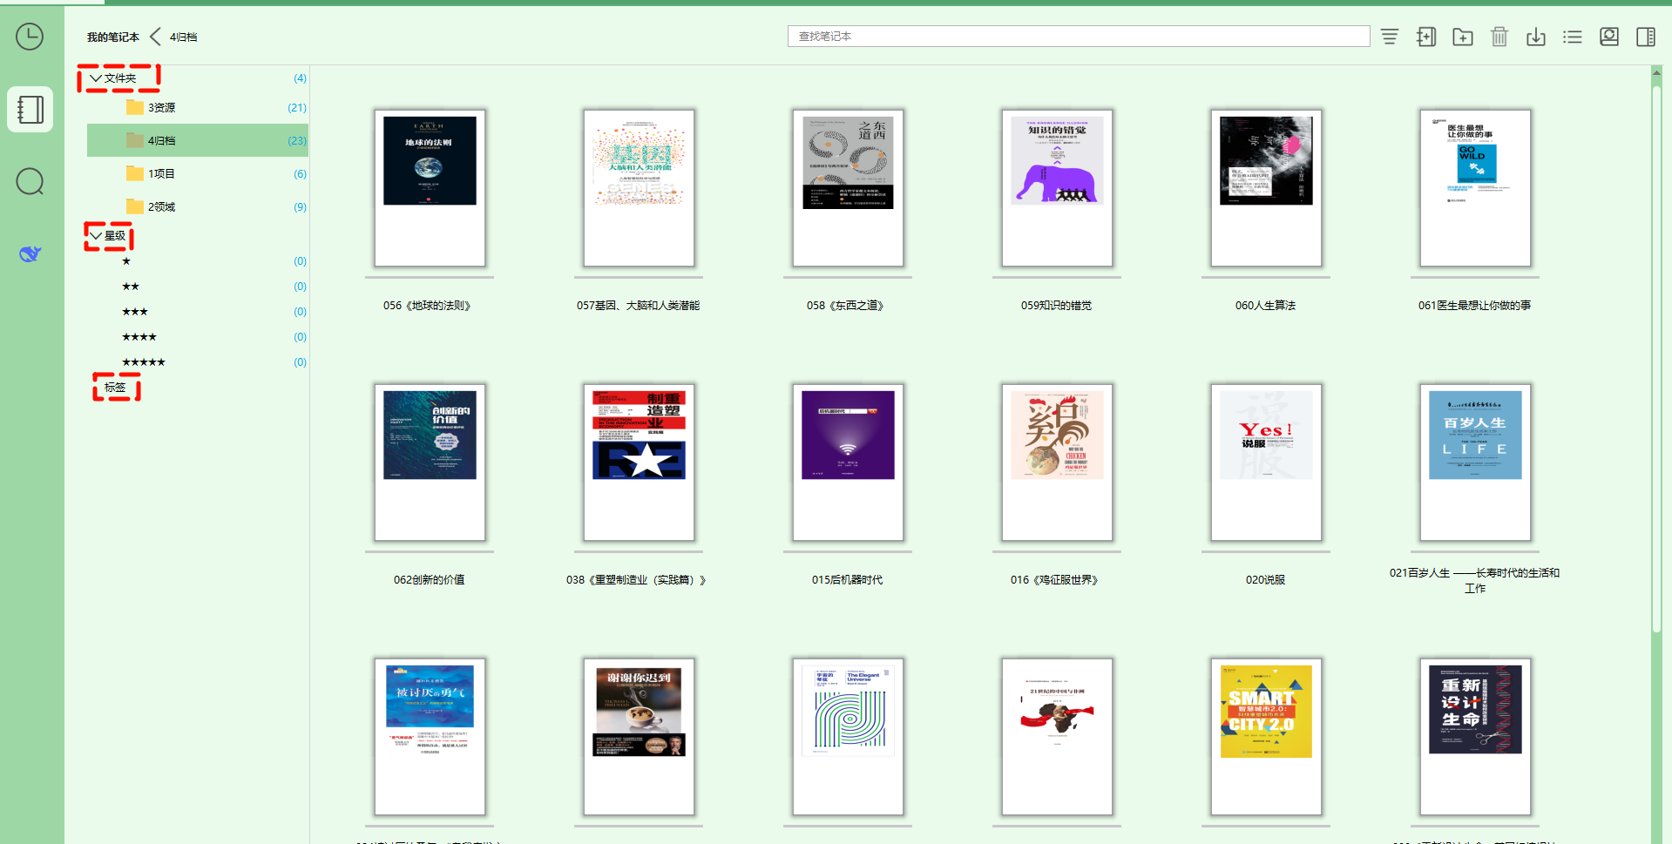Select the 3资源 folder in the tree
The width and height of the screenshot is (1672, 844).
click(198, 107)
